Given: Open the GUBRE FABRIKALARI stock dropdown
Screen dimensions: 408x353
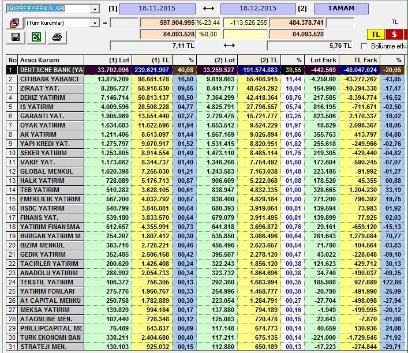Looking at the screenshot, I should tap(95, 9).
